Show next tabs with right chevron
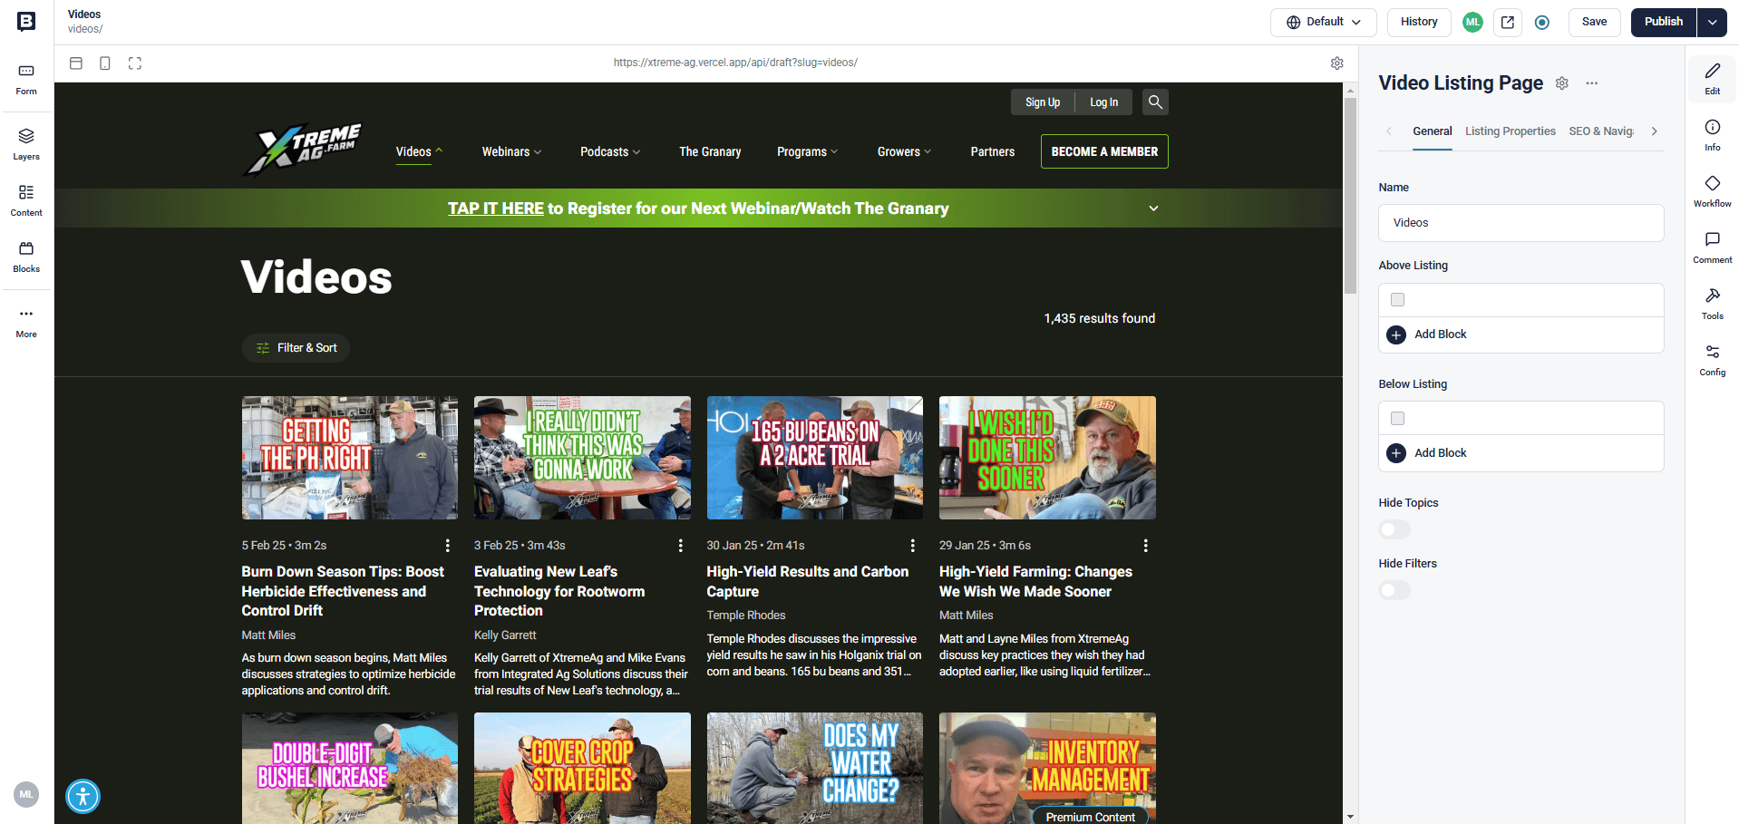 pyautogui.click(x=1654, y=131)
